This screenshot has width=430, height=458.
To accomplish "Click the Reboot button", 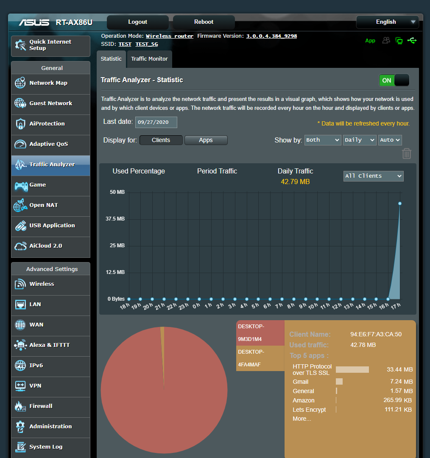I will point(203,22).
